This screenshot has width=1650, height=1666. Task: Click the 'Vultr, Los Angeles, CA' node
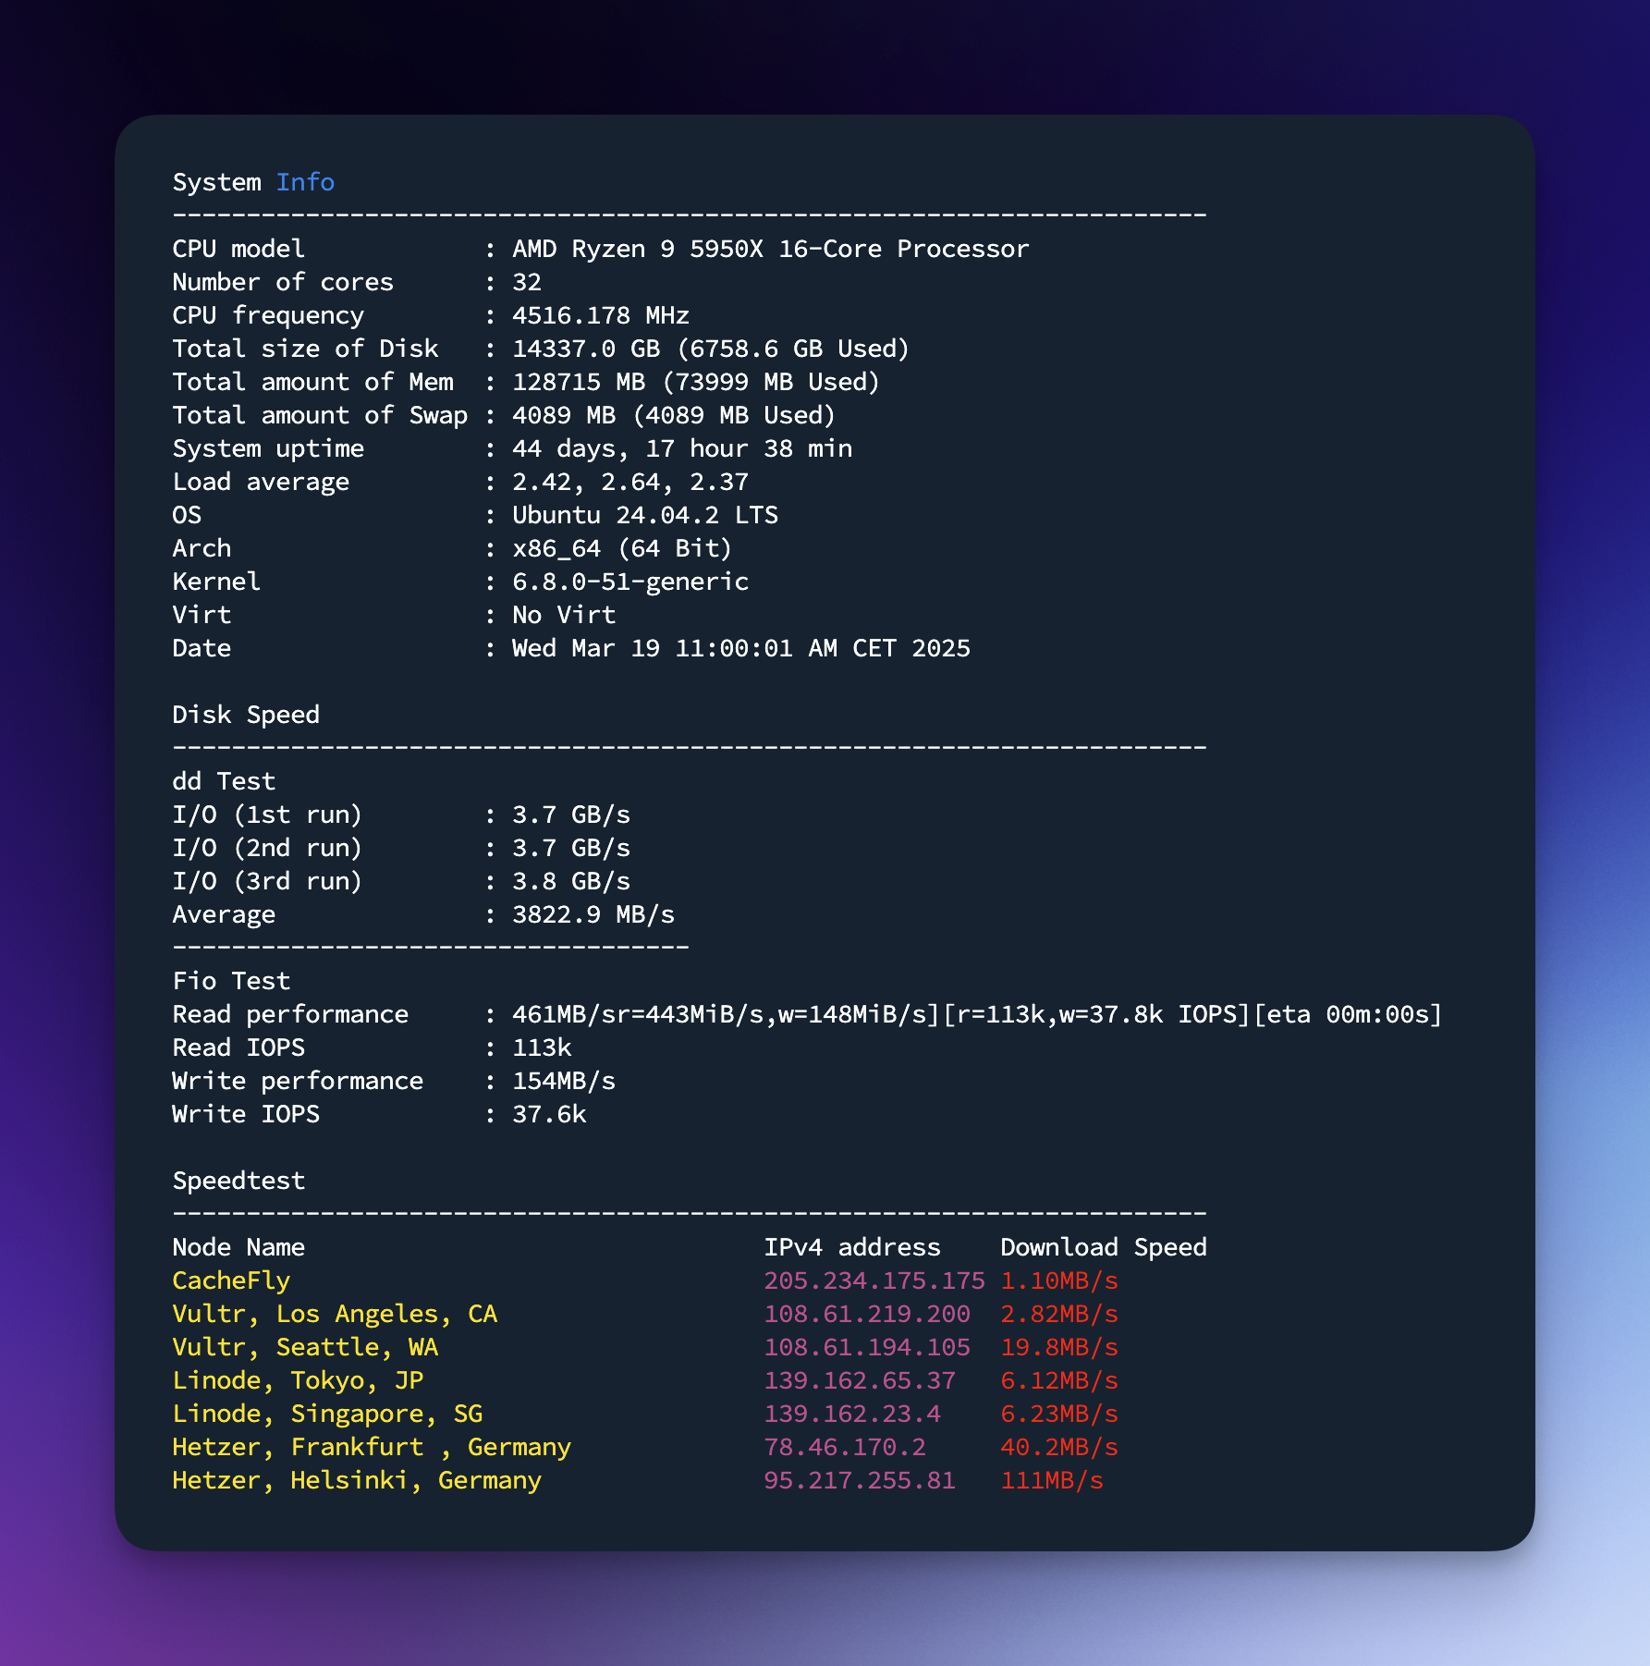pos(335,1314)
